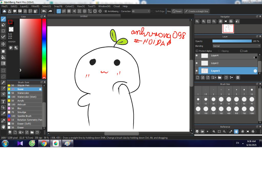Click zoom in on Navigator panel
This screenshot has width=262, height=169.
203,21
